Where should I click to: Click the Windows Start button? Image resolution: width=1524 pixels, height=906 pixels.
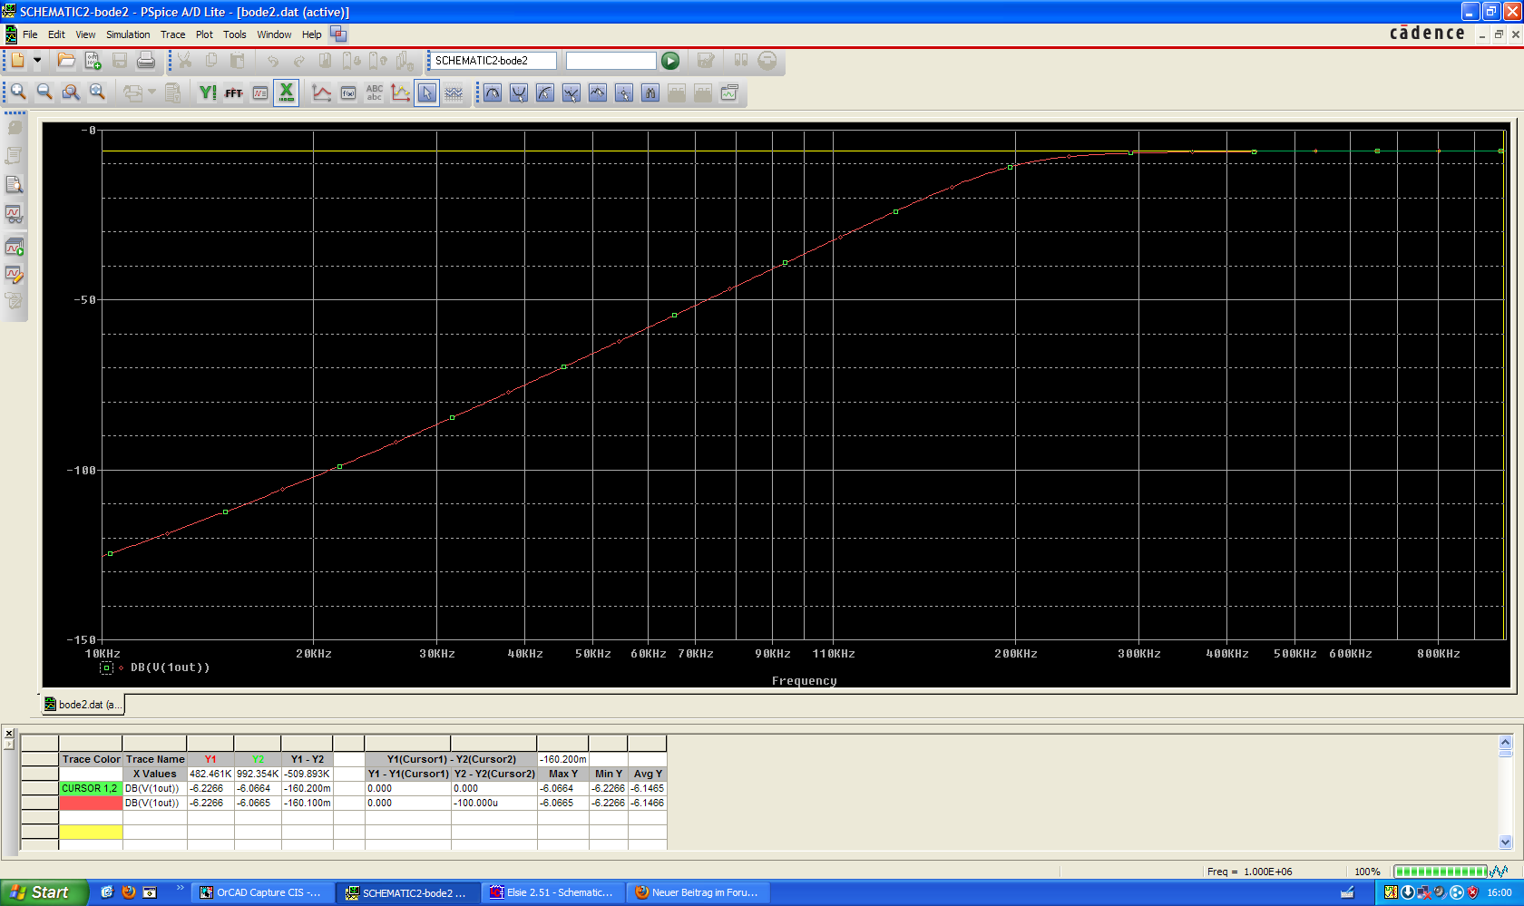click(x=42, y=892)
